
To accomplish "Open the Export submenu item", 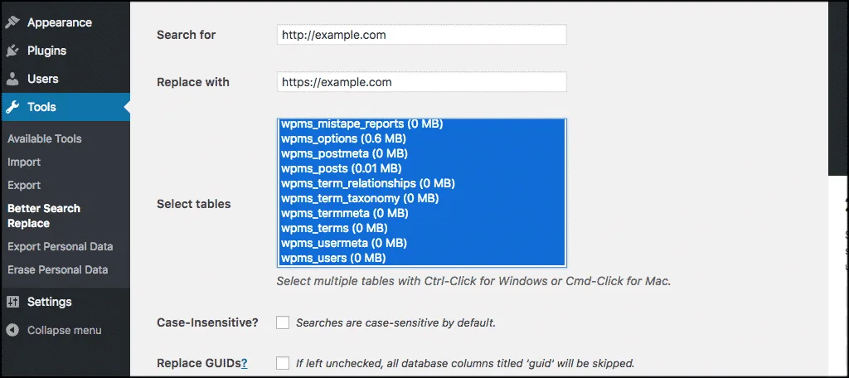I will pos(24,185).
